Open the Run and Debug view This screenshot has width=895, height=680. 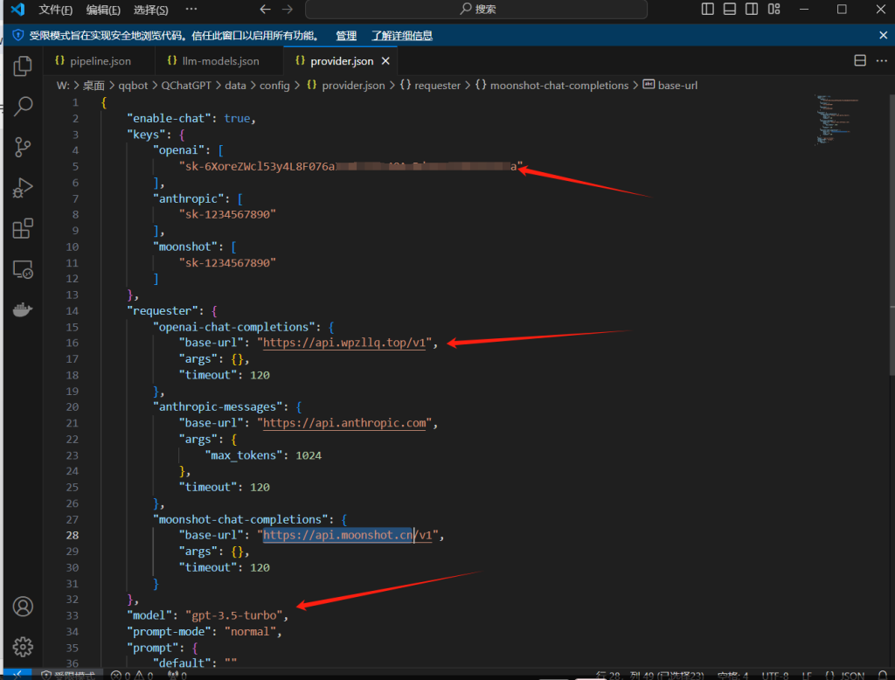click(24, 188)
